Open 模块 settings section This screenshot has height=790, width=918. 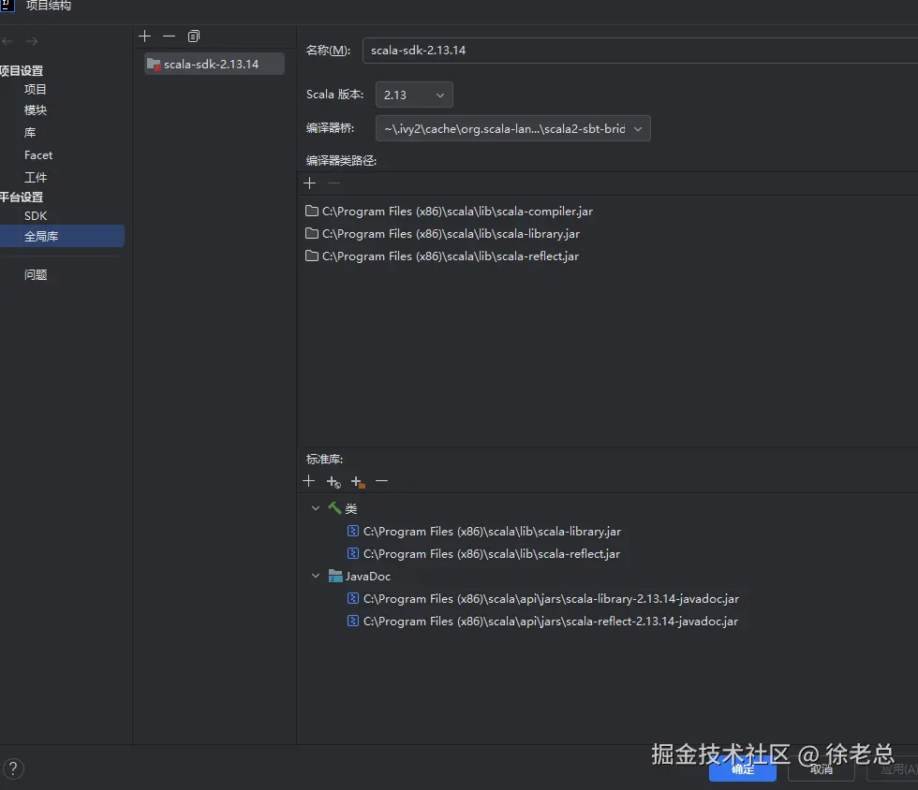pyautogui.click(x=36, y=110)
